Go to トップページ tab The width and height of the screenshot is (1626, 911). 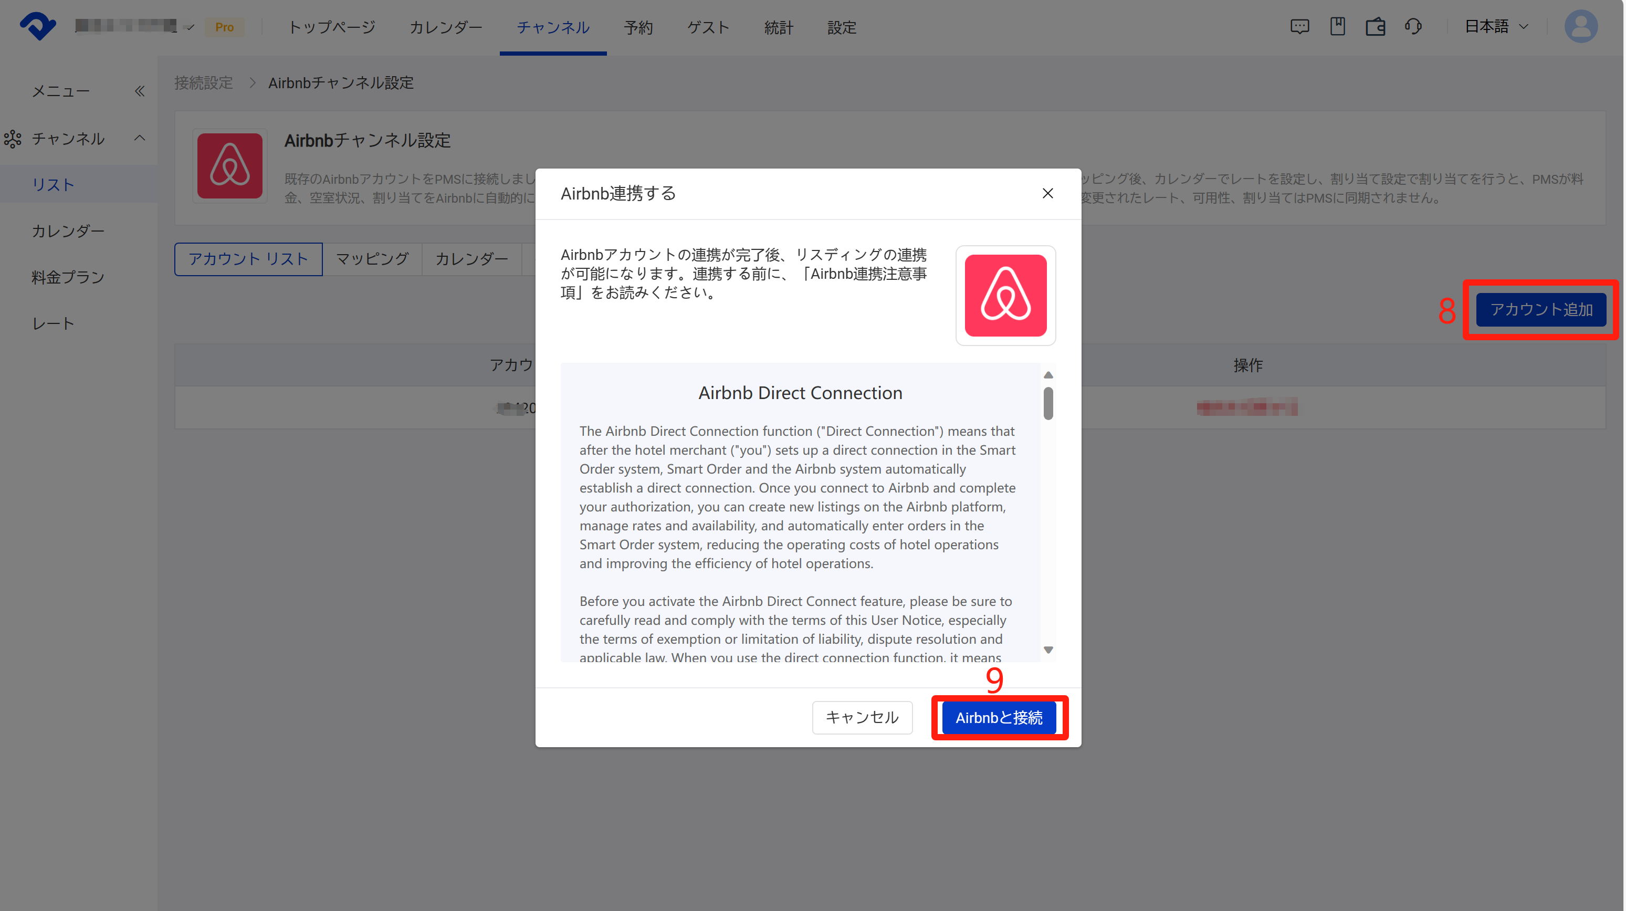(x=331, y=27)
